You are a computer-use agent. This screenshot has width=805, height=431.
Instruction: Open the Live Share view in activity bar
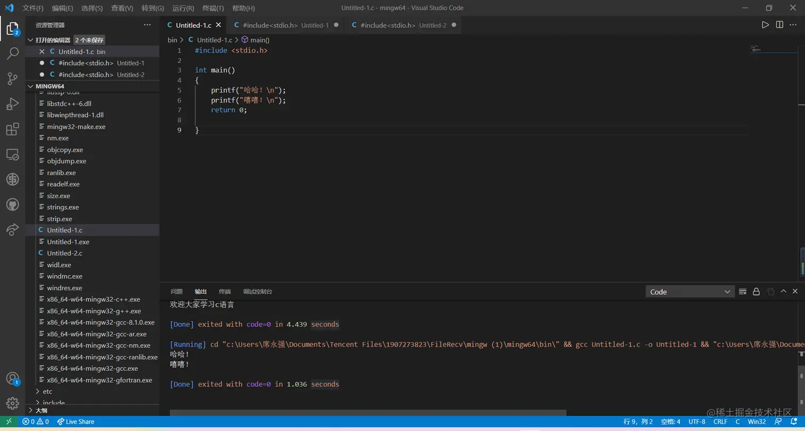tap(12, 230)
